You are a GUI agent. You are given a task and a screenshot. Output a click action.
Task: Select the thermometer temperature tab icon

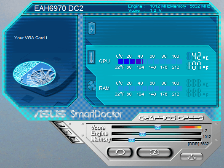(x=91, y=57)
